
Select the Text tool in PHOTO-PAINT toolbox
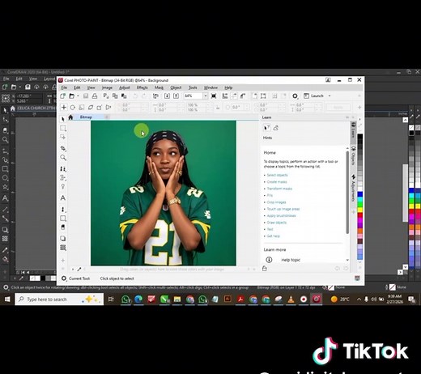tap(63, 198)
